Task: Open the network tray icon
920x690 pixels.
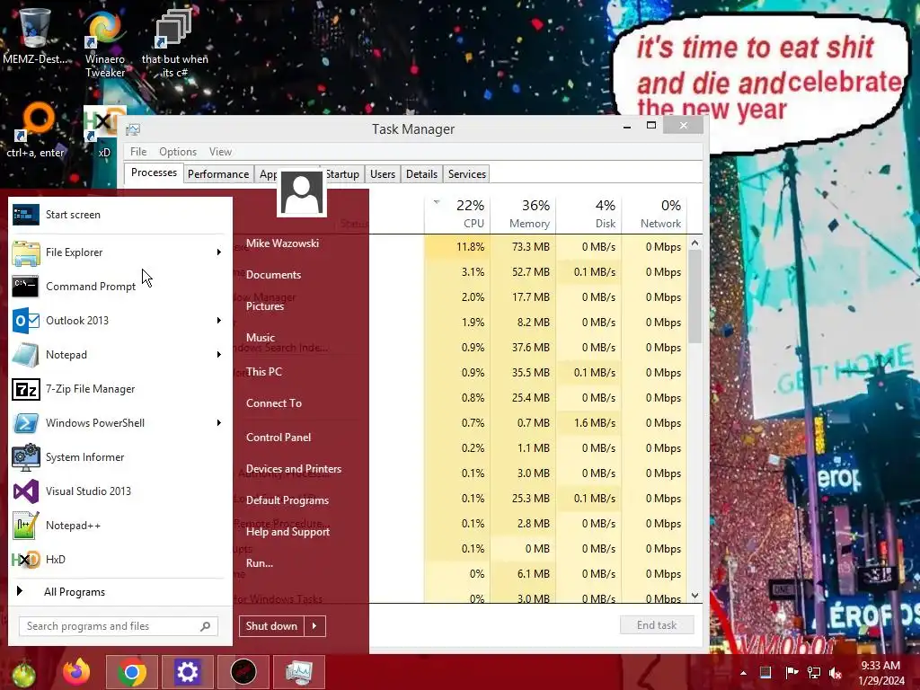Action: [813, 672]
